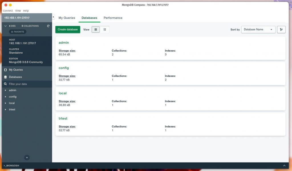This screenshot has height=171, width=292.
Task: Refresh the databases list with the reload icon
Action: 48,26
